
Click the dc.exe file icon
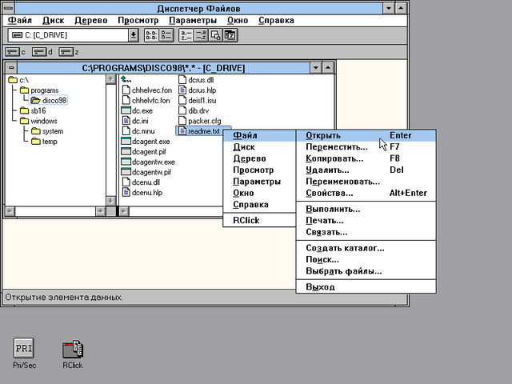tap(126, 110)
